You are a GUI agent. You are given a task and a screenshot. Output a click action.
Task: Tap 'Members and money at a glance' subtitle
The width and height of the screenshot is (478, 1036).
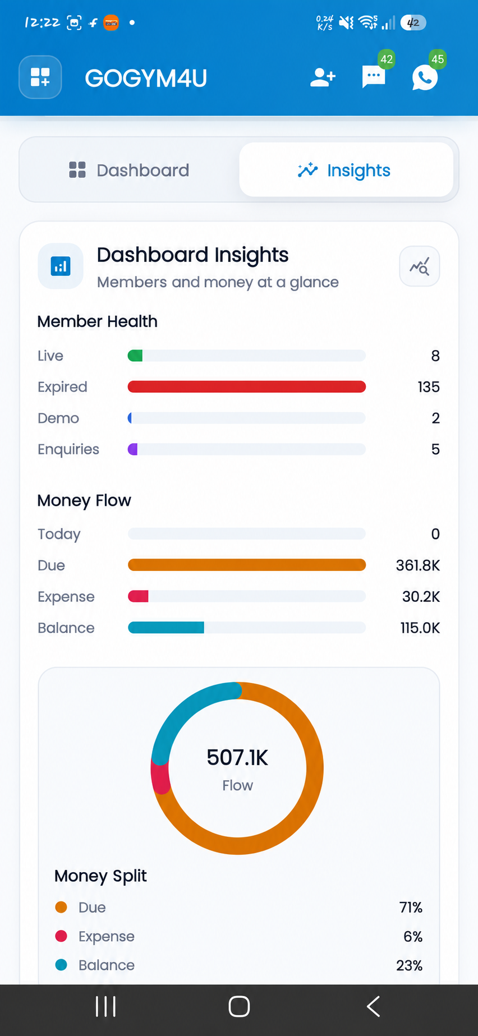(218, 282)
